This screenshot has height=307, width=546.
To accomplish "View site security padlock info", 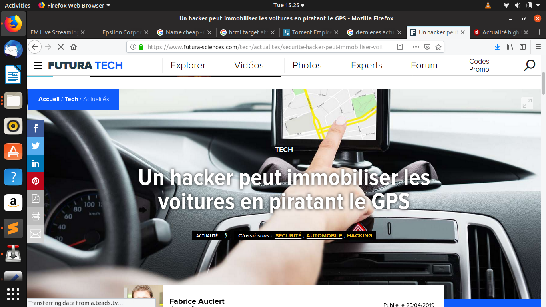I will tap(141, 47).
